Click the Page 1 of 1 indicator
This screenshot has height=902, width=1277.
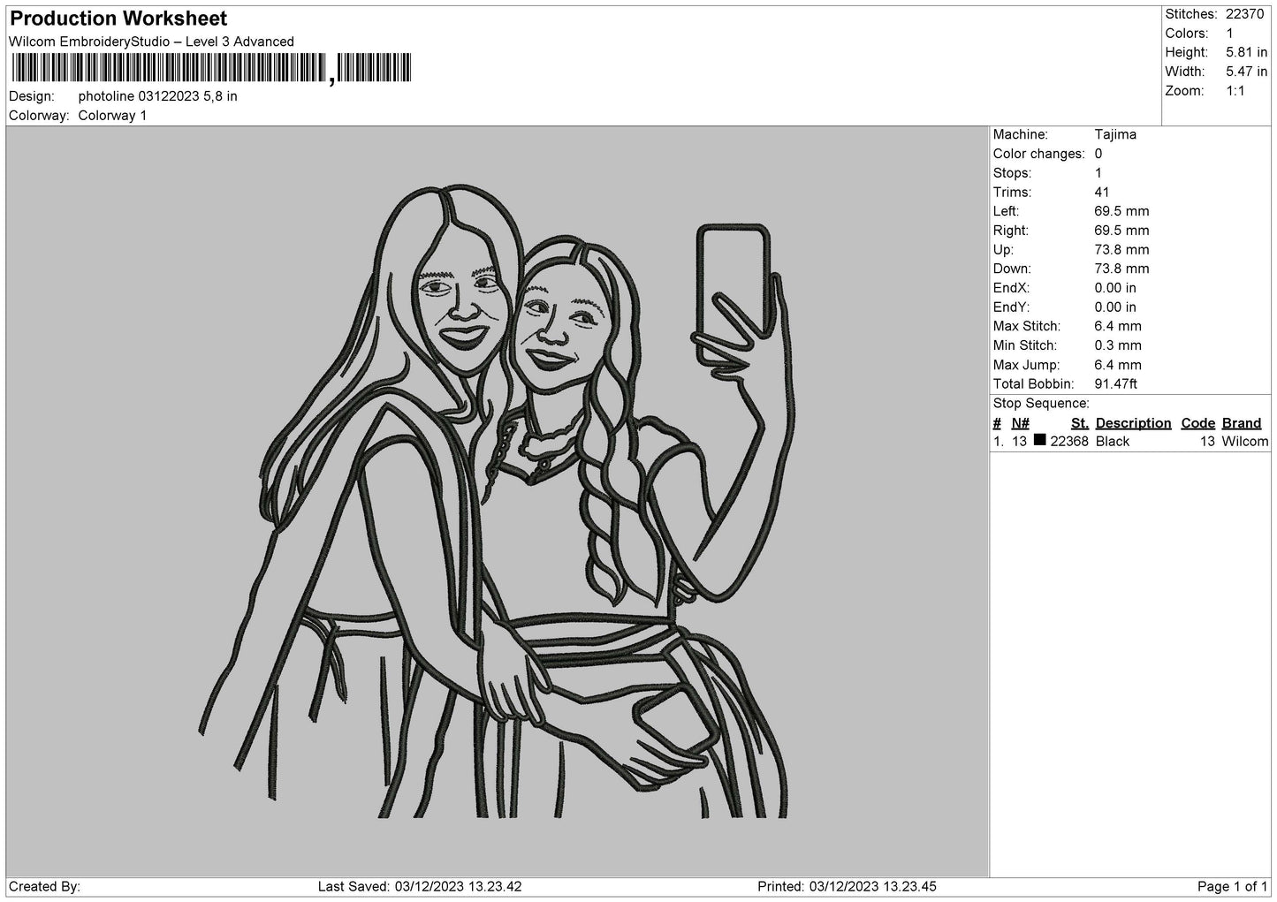pos(1233,887)
